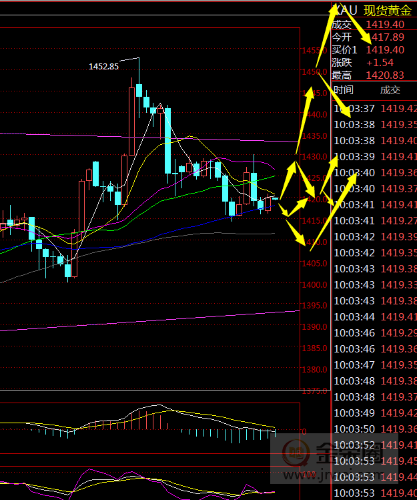Click the 最高 value 1420.83

385,75
